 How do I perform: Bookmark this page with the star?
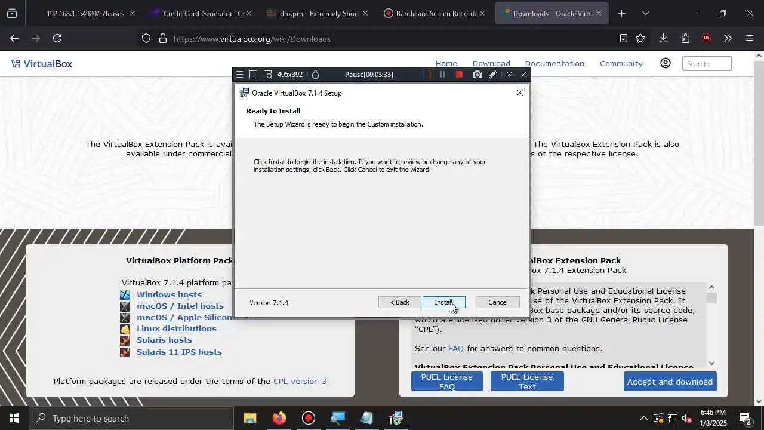(640, 38)
